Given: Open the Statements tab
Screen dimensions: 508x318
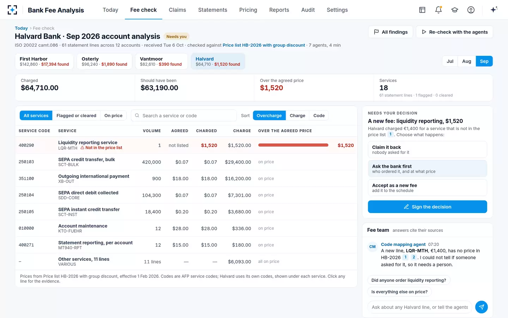Looking at the screenshot, I should coord(213,10).
